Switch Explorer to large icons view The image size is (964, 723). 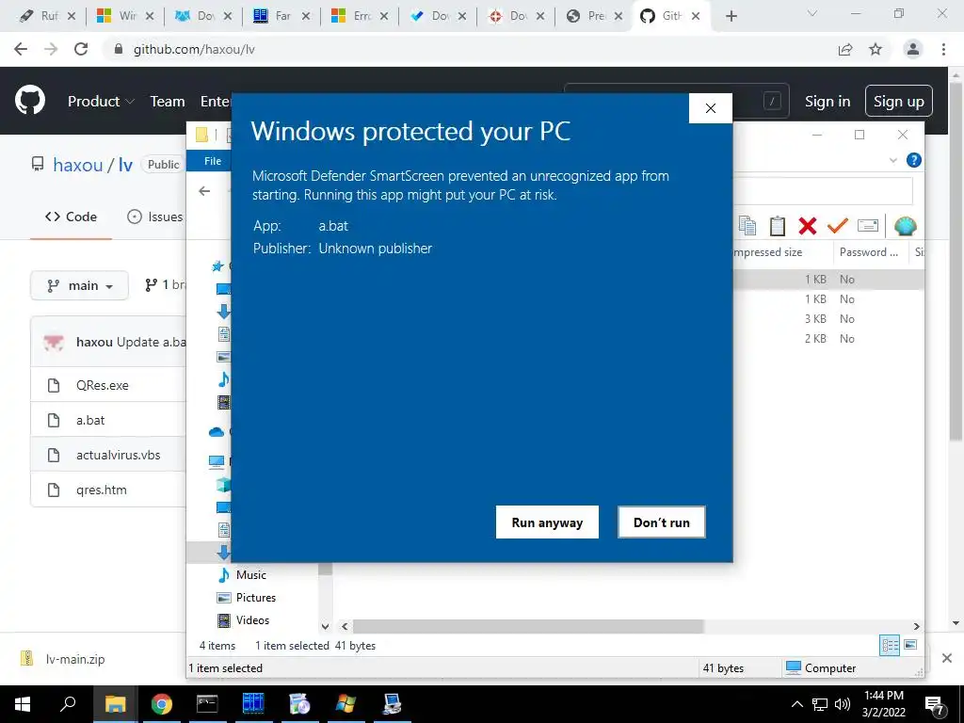pos(910,645)
